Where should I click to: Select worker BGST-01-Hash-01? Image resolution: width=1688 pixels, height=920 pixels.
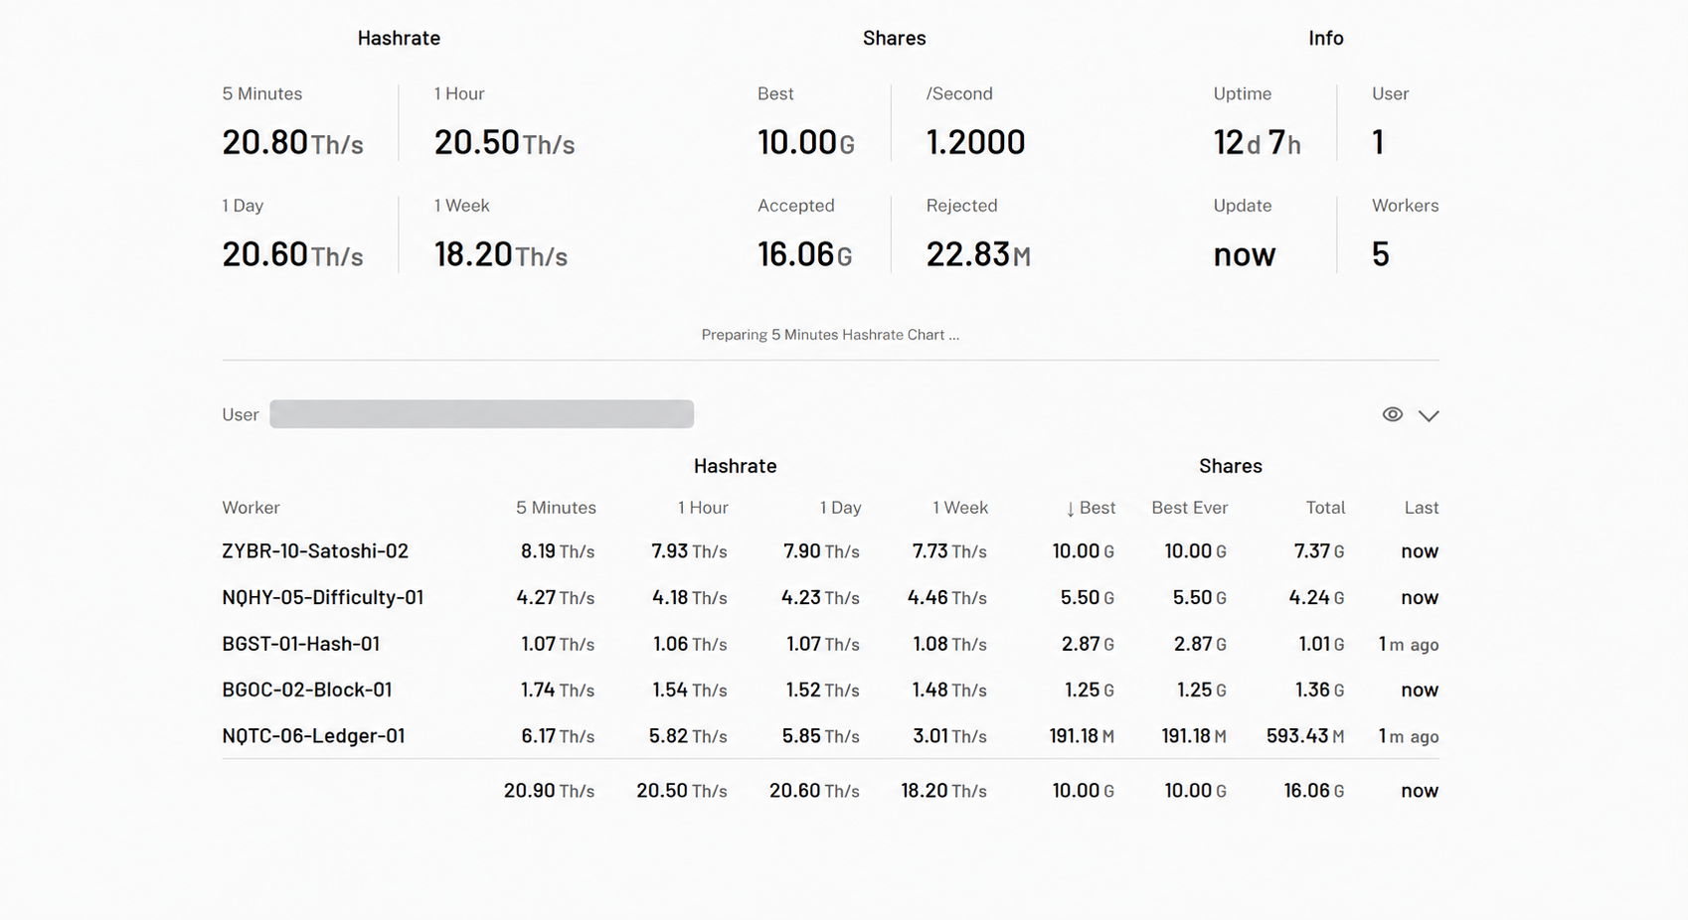(301, 644)
